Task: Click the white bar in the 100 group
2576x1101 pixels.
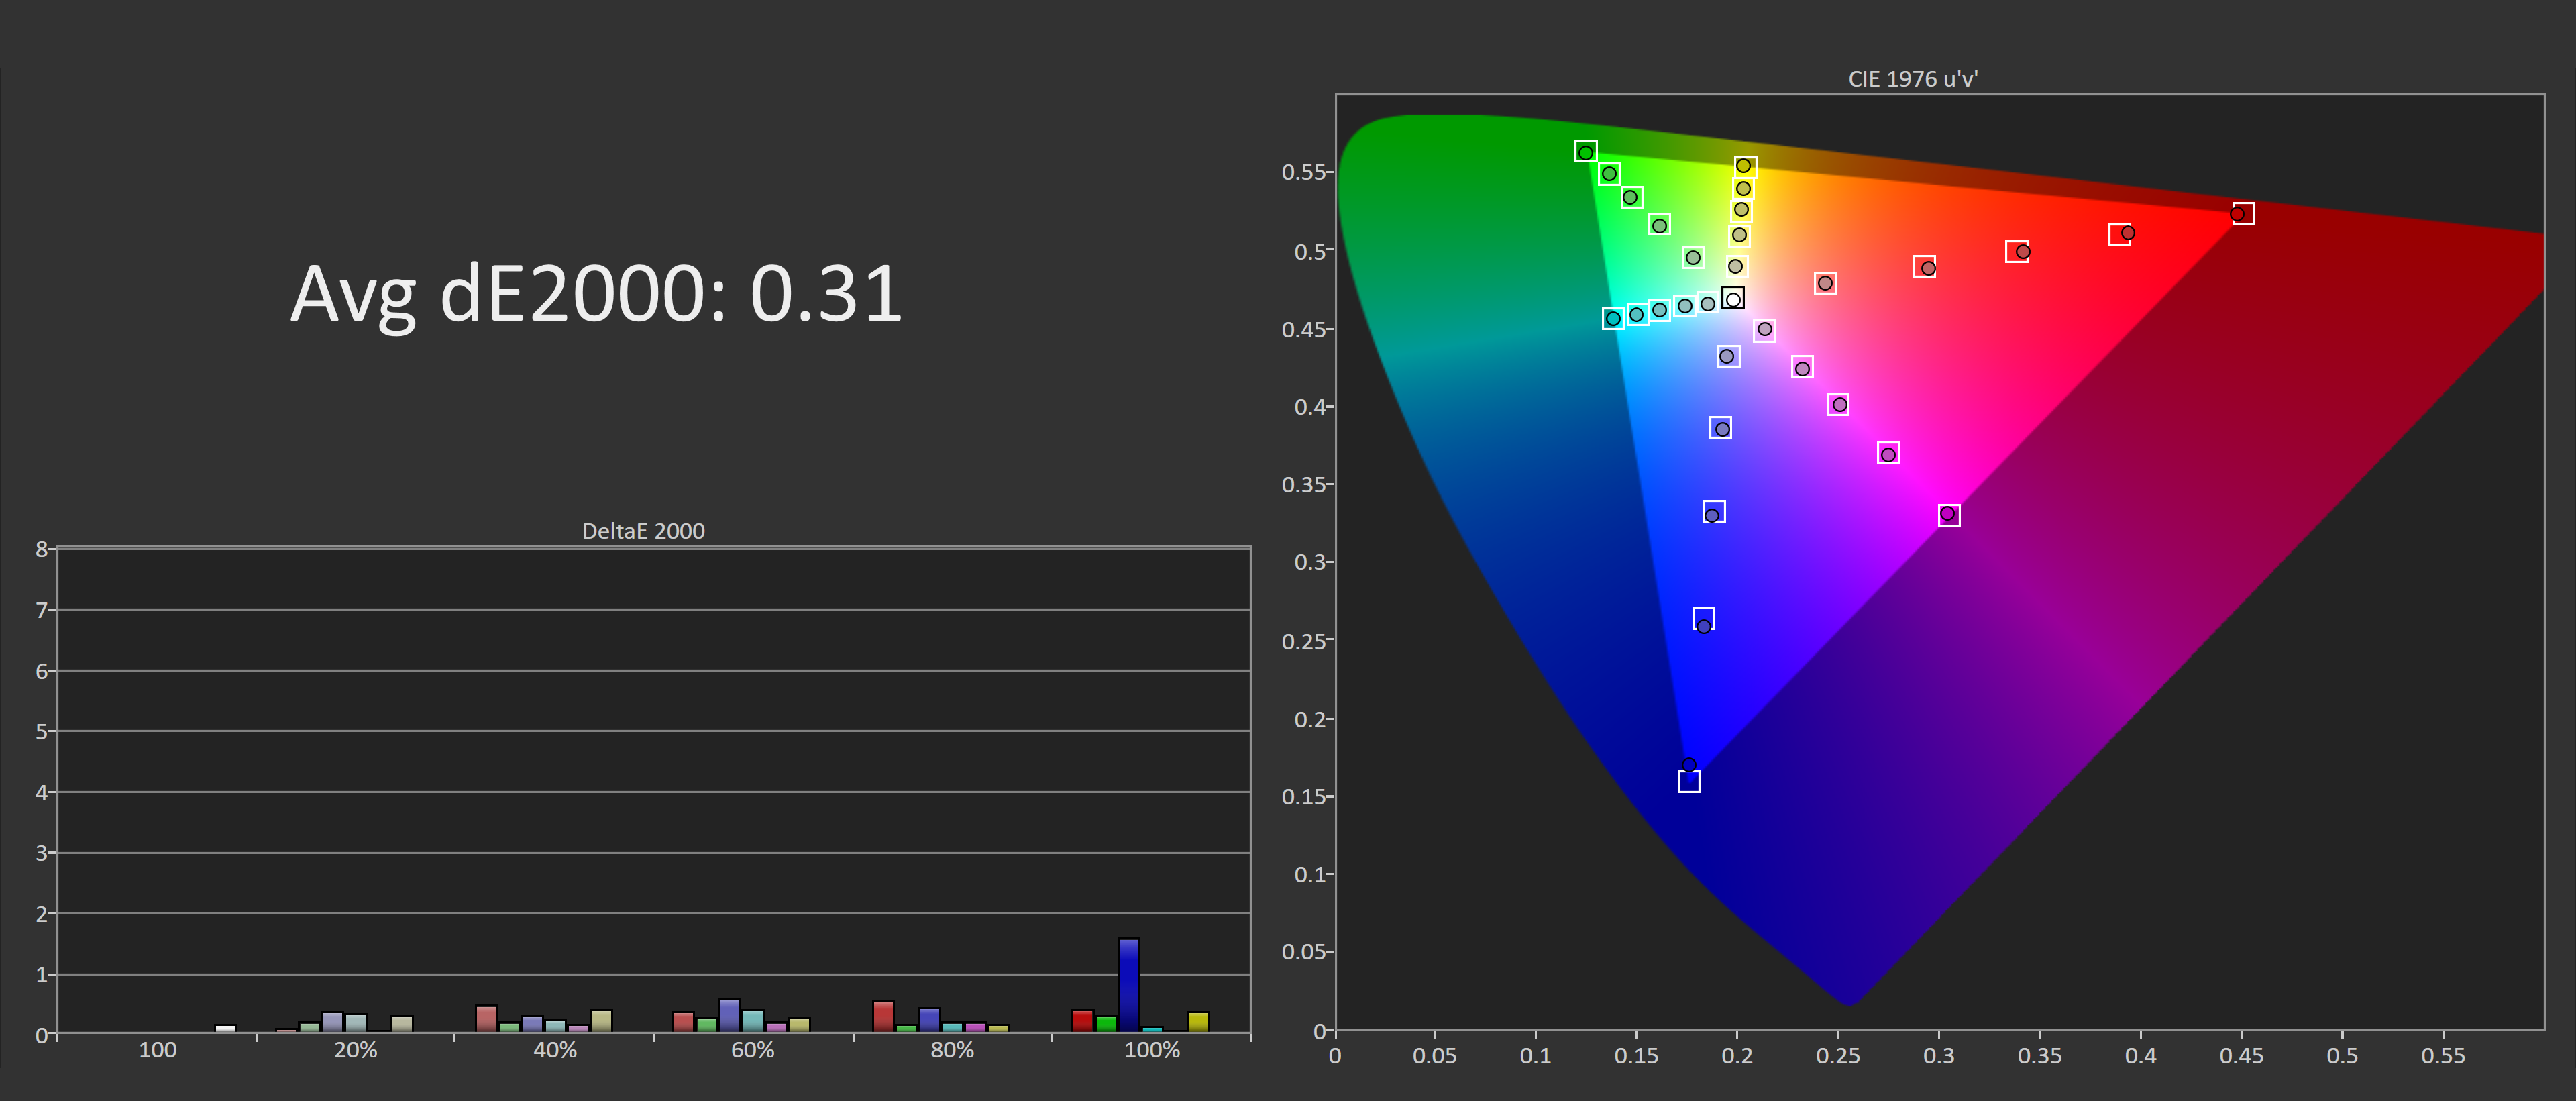Action: (x=225, y=1028)
